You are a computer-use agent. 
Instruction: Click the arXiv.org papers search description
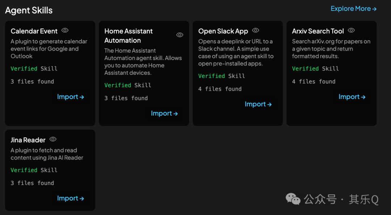coord(331,49)
